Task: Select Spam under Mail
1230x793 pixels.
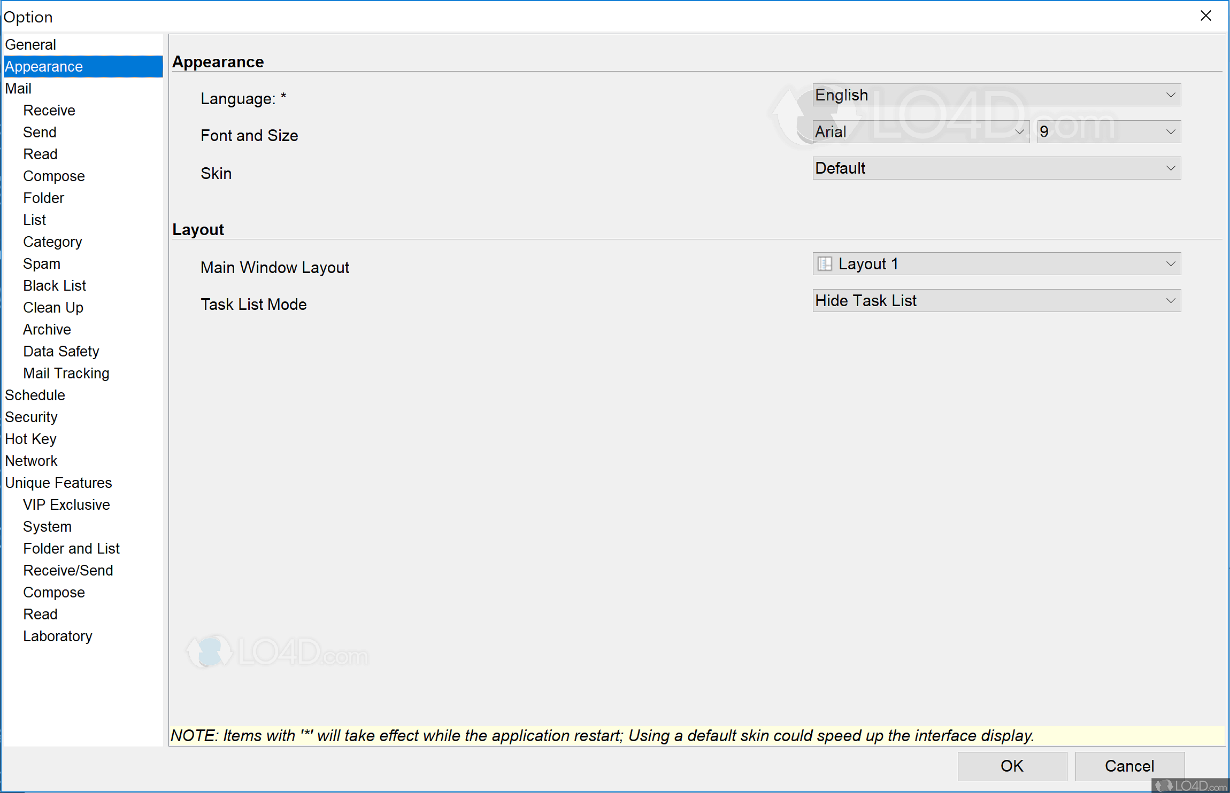Action: tap(42, 264)
